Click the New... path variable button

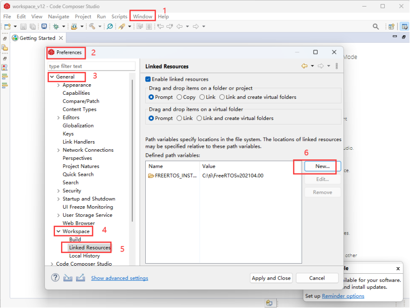pyautogui.click(x=322, y=166)
